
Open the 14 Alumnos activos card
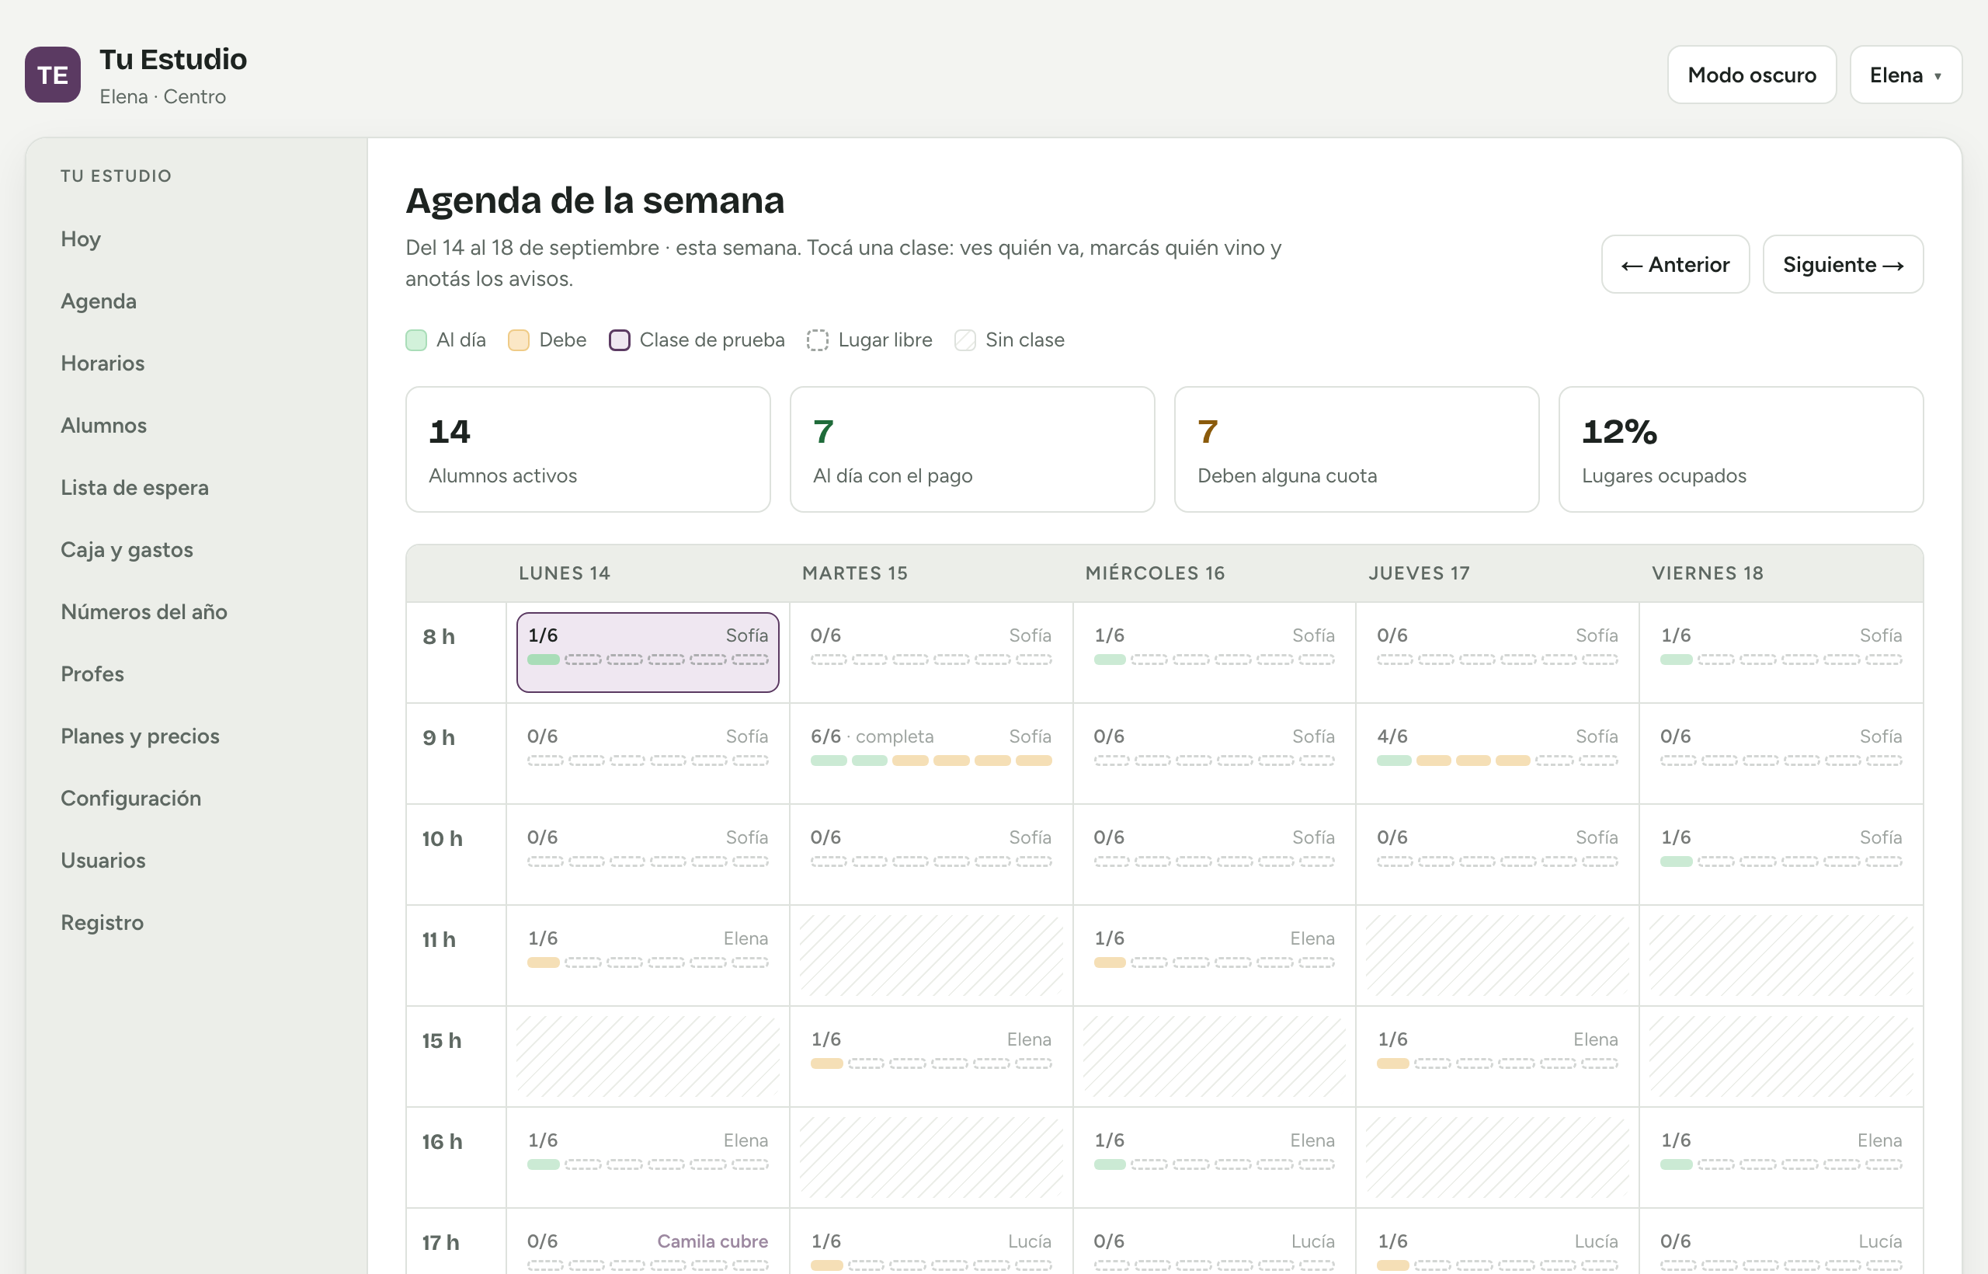click(x=587, y=449)
